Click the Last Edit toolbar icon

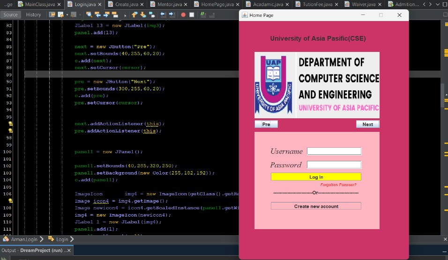tap(52, 14)
